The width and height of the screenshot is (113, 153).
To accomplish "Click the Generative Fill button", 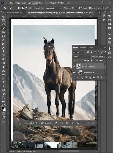I will [30, 123].
